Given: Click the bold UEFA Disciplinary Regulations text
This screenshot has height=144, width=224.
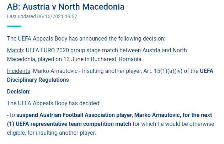Looking at the screenshot, I should click(110, 75).
